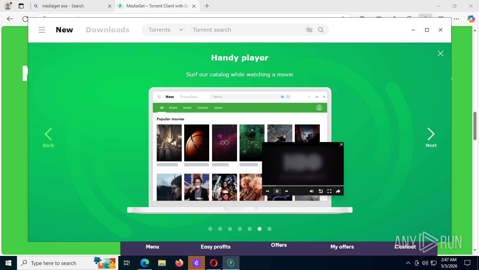Minimize the MediaGet app window
This screenshot has height=270, width=479.
413,30
